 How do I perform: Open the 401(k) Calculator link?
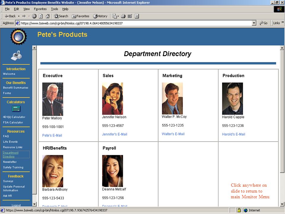14,117
